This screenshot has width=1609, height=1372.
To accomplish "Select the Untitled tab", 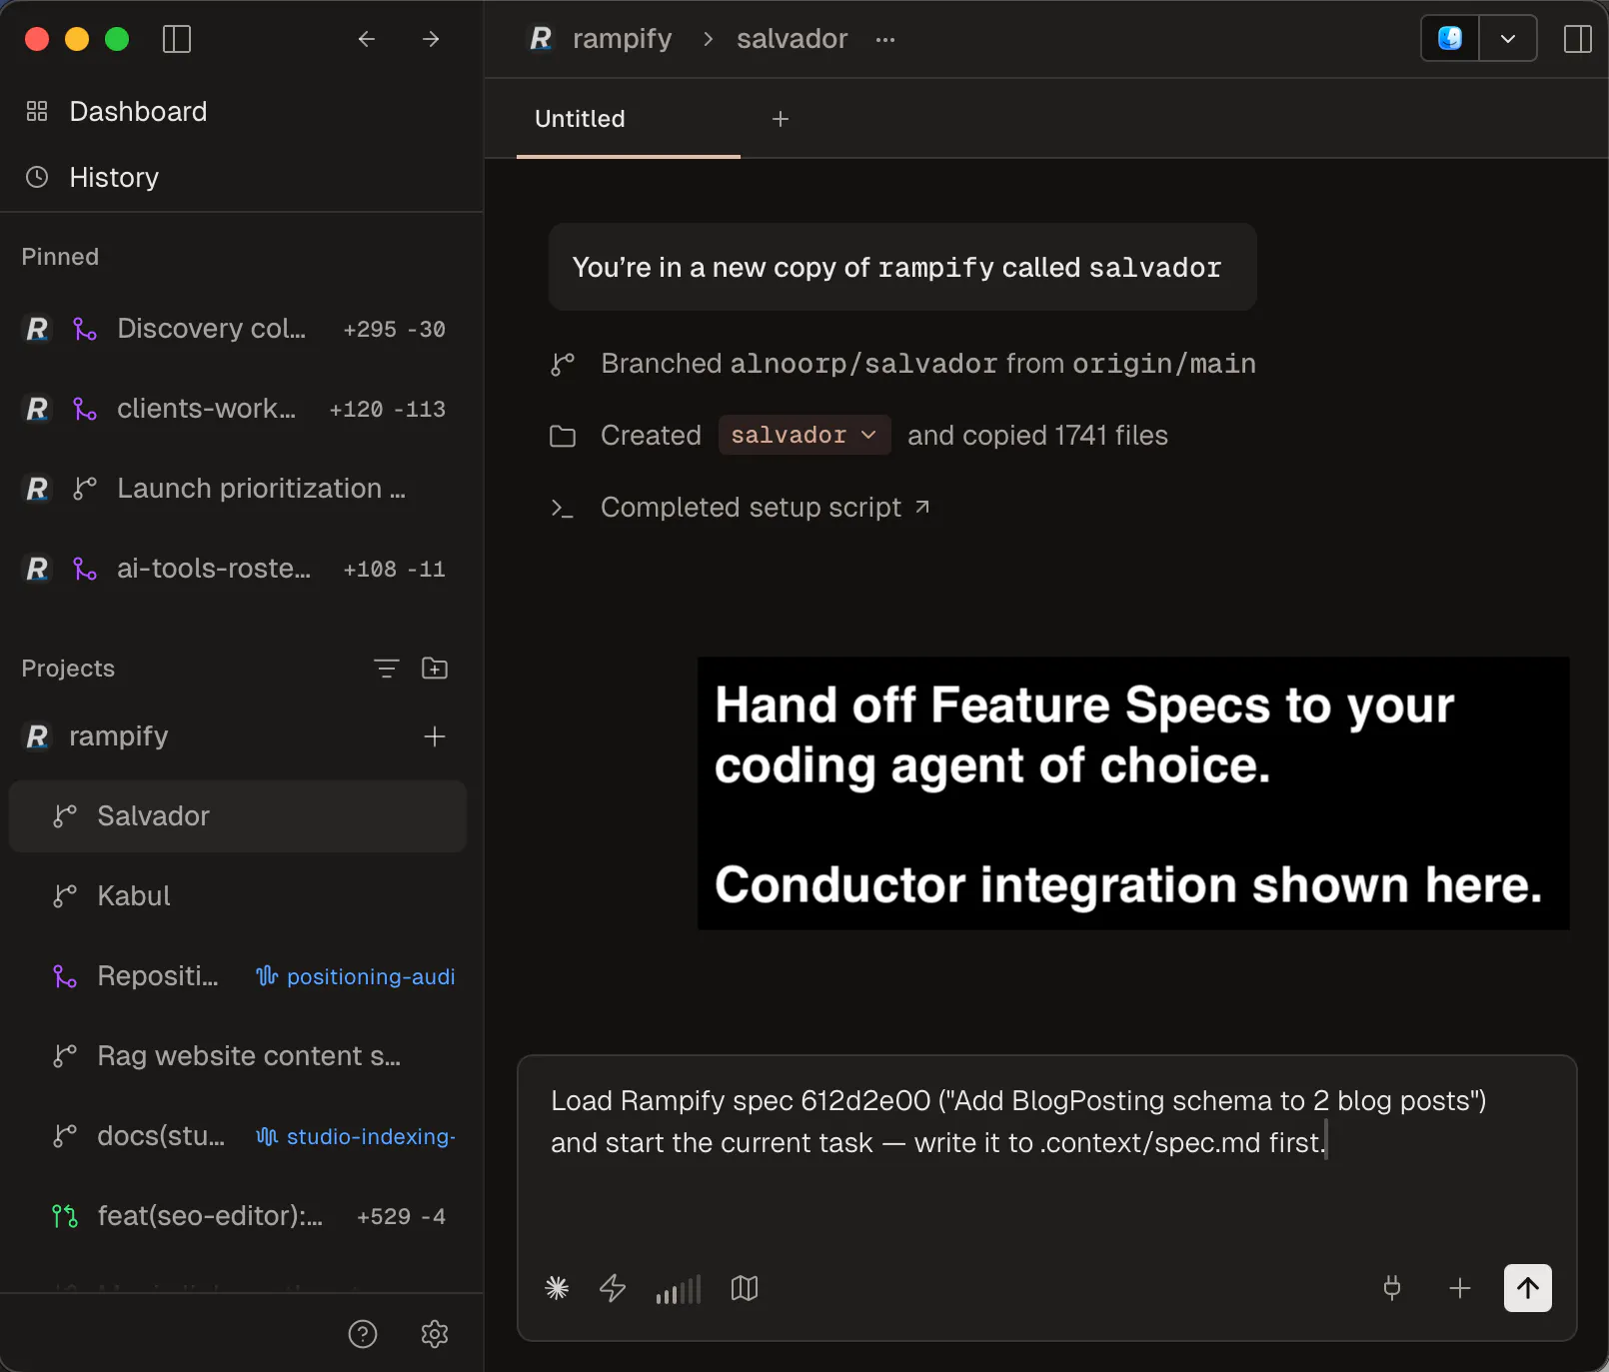I will pos(629,119).
